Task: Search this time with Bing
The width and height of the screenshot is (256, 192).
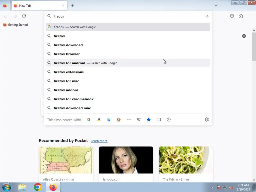Action: point(109,119)
